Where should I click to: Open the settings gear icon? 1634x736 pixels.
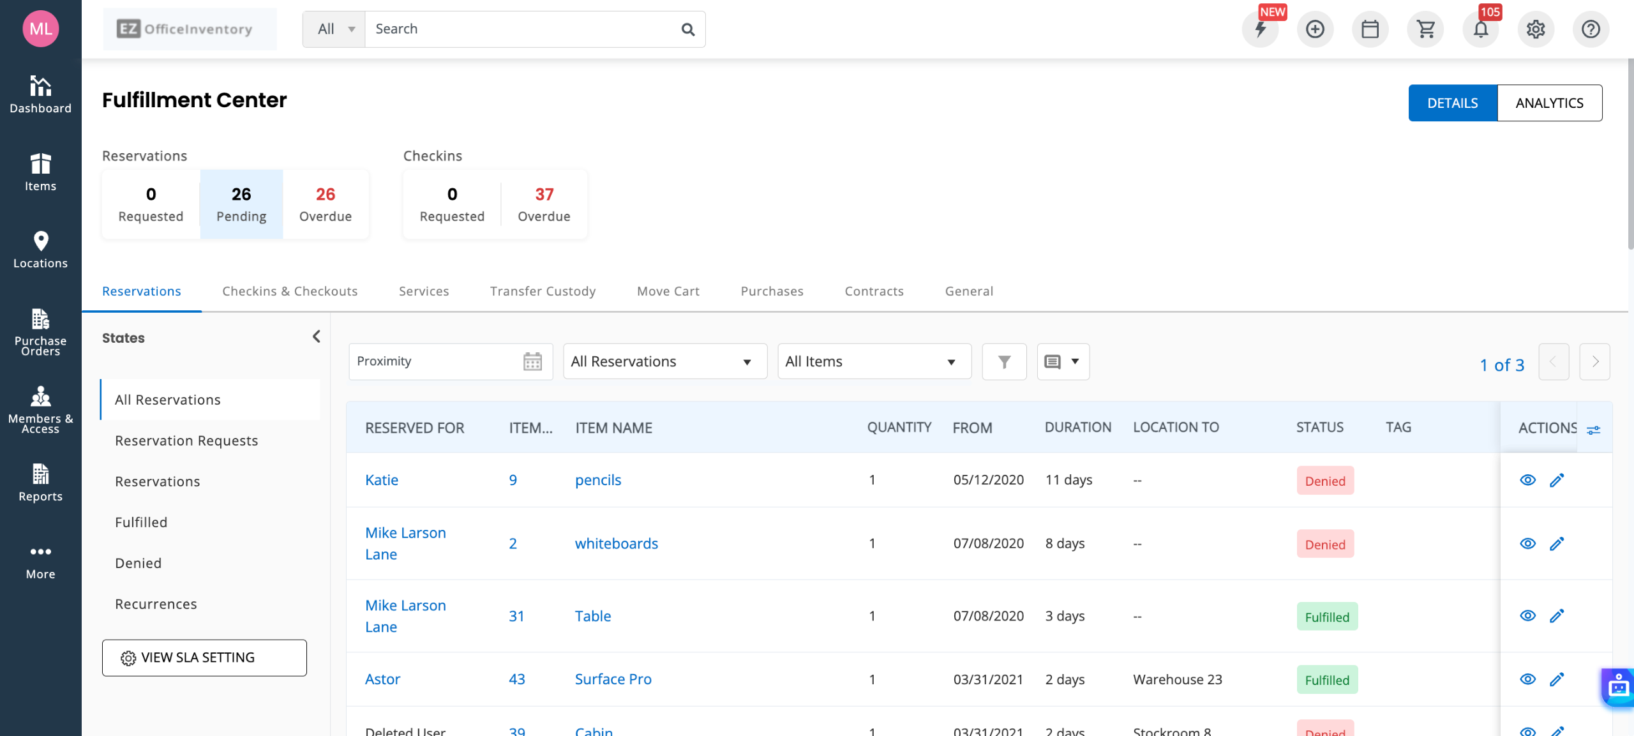pyautogui.click(x=1535, y=29)
